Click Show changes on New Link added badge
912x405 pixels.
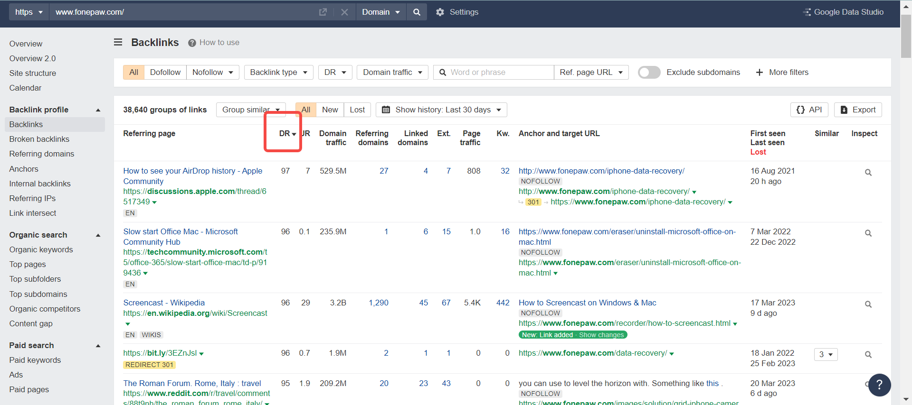click(601, 335)
